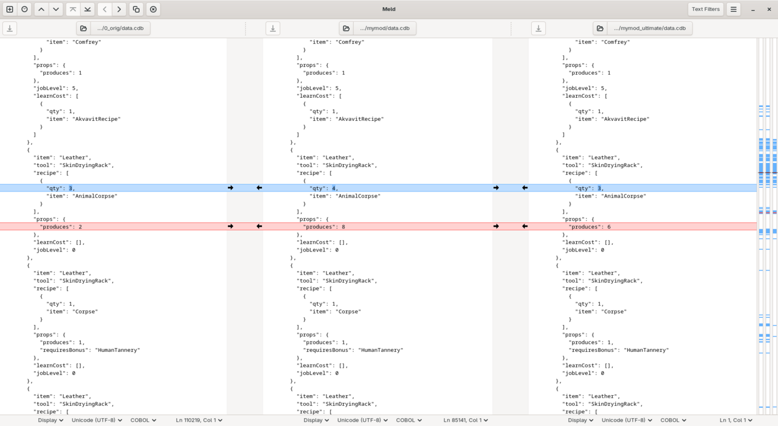The image size is (778, 426).
Task: Open the Ln 85141, Col 1 position dropdown
Action: pos(466,420)
